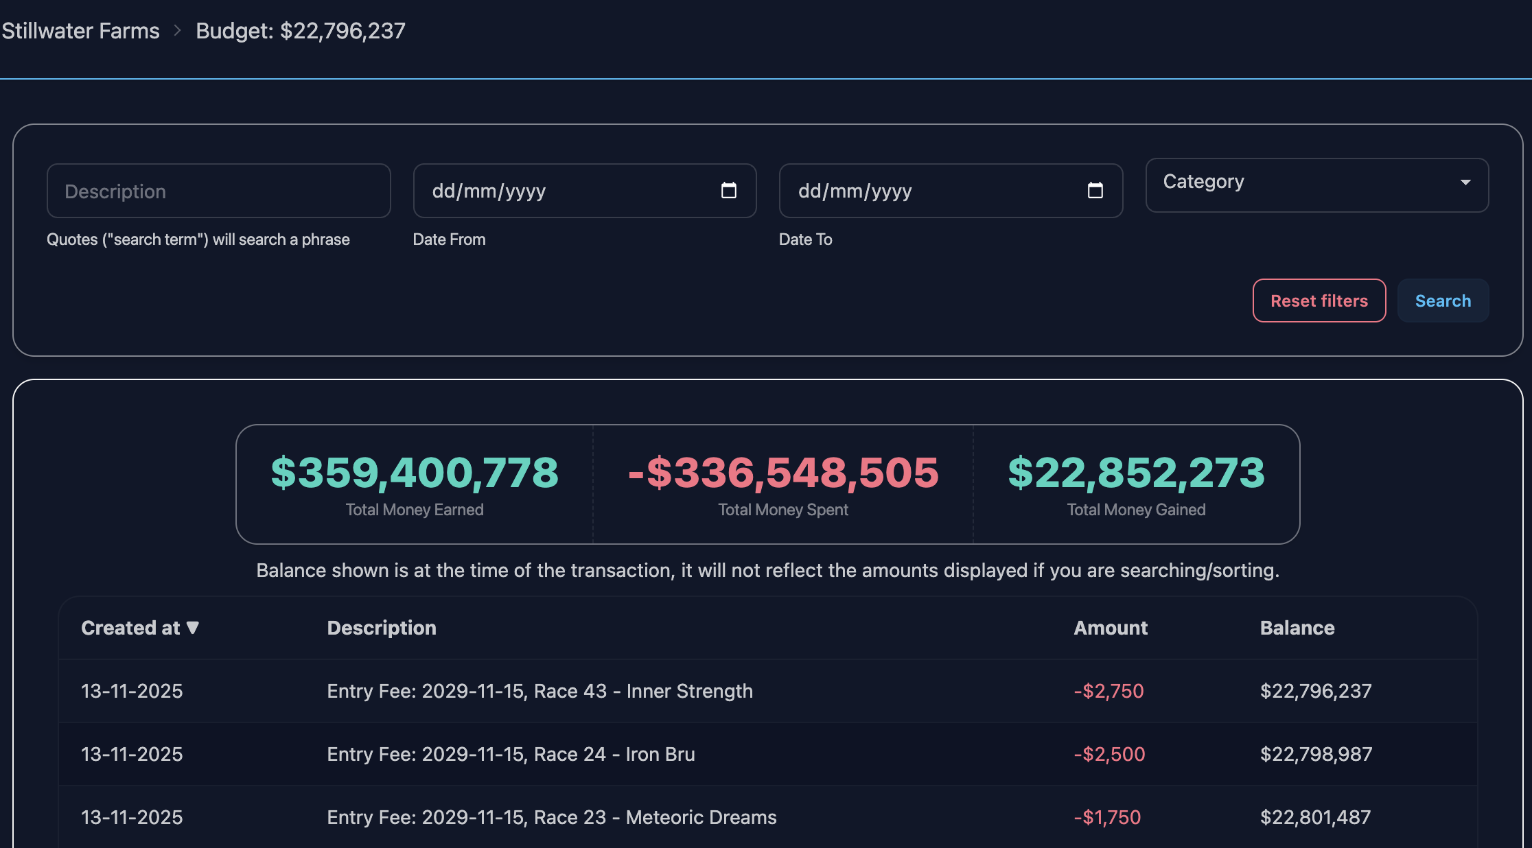Click the Category dropdown arrow
The height and width of the screenshot is (848, 1532).
pos(1465,182)
